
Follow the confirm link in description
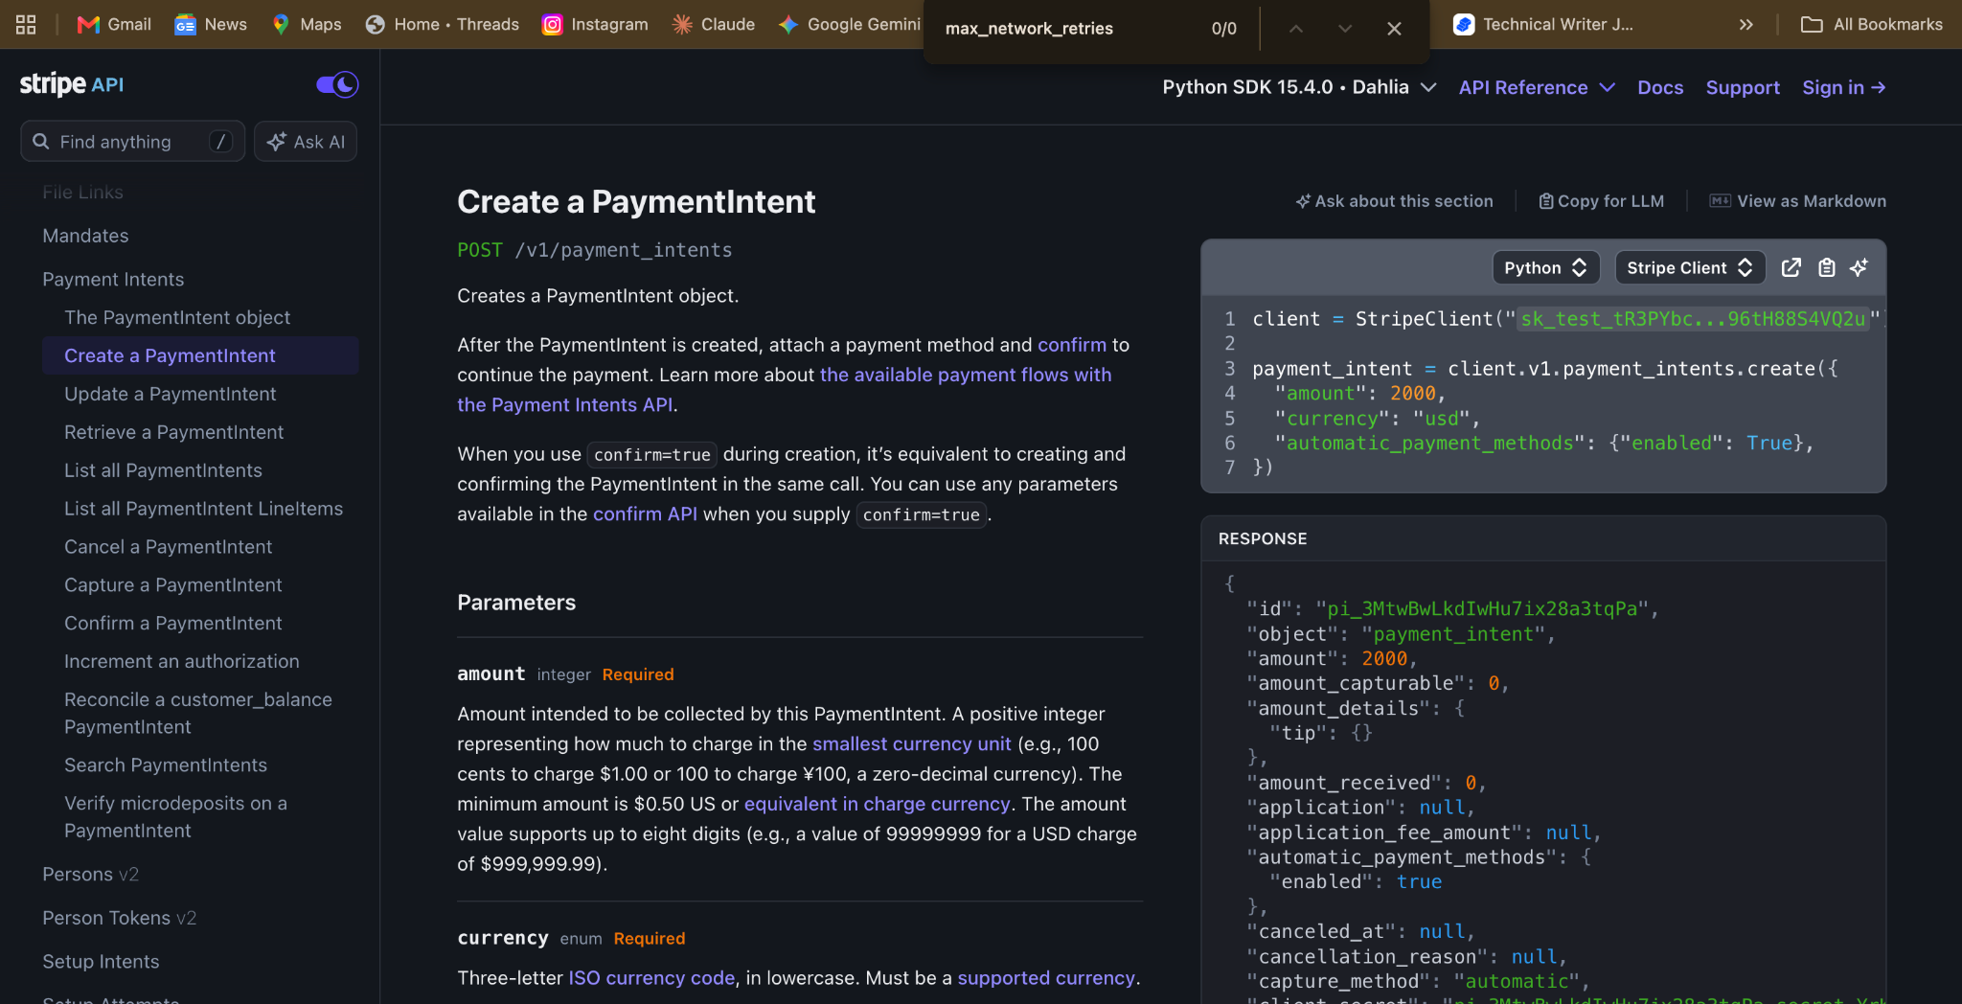coord(1071,345)
